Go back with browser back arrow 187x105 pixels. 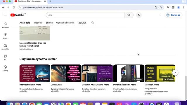(x=3, y=7)
